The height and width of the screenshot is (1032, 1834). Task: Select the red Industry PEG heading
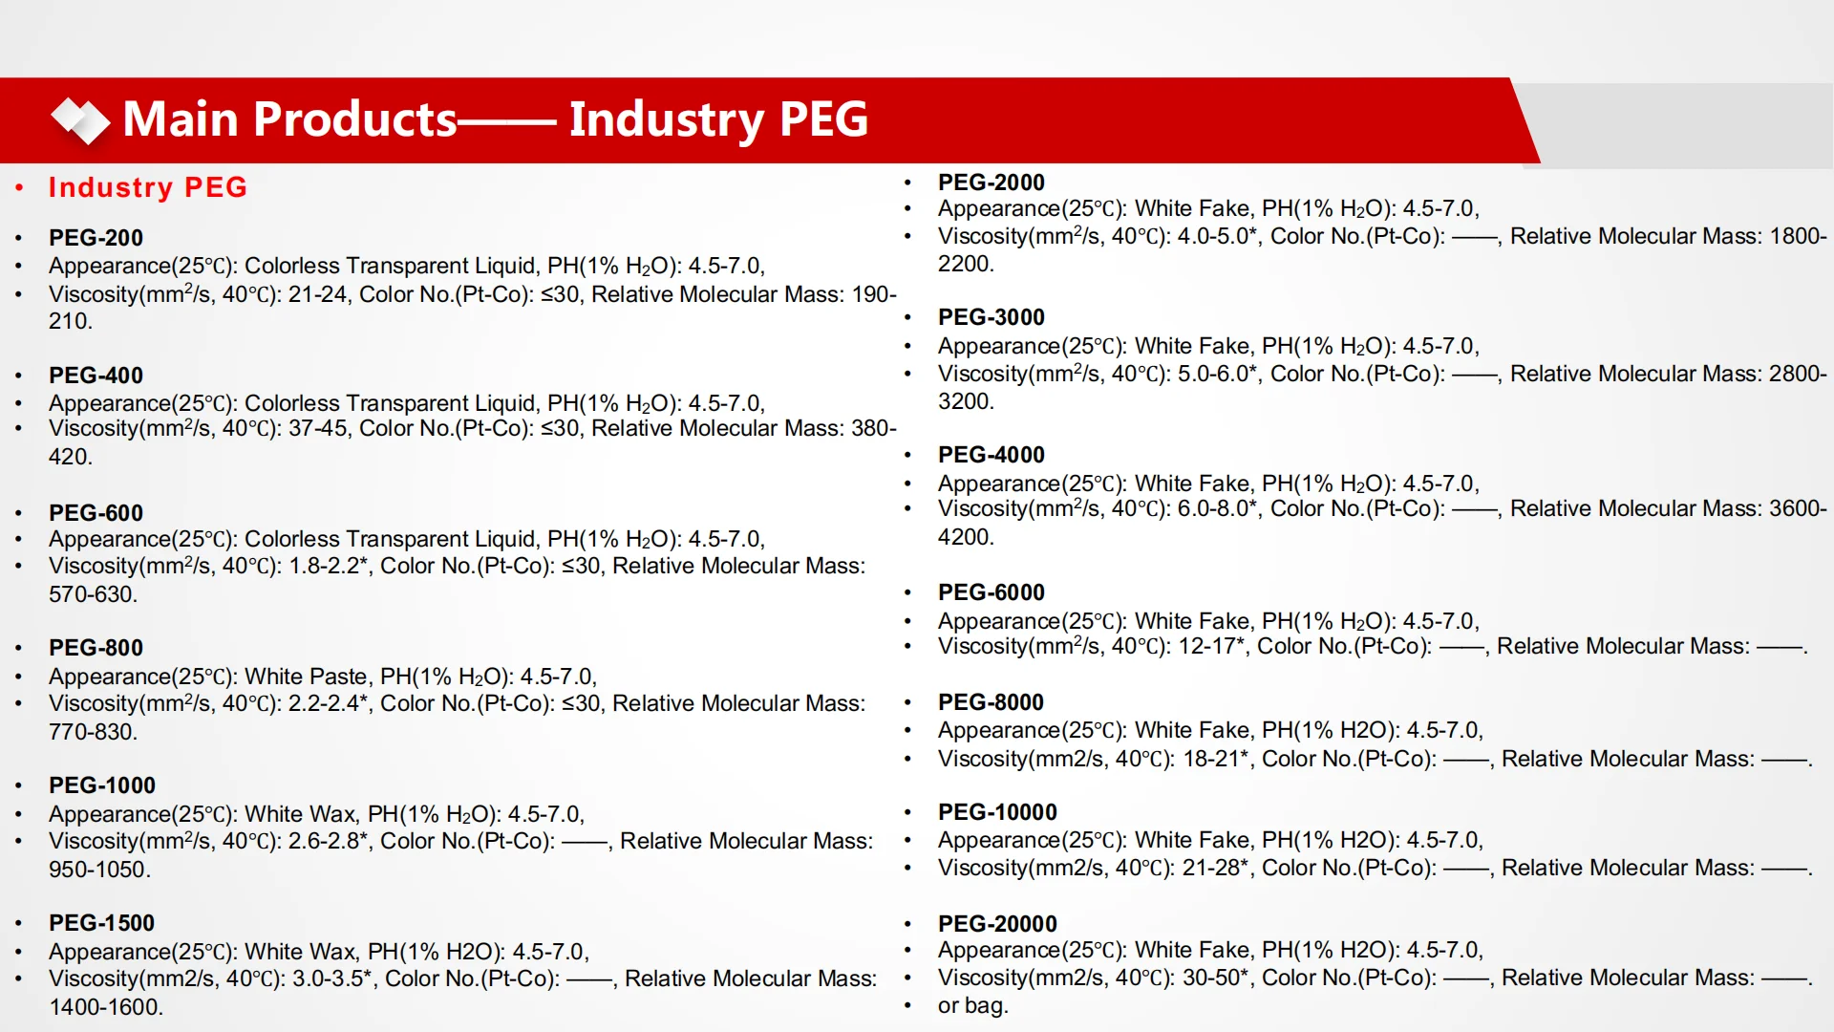(x=148, y=187)
